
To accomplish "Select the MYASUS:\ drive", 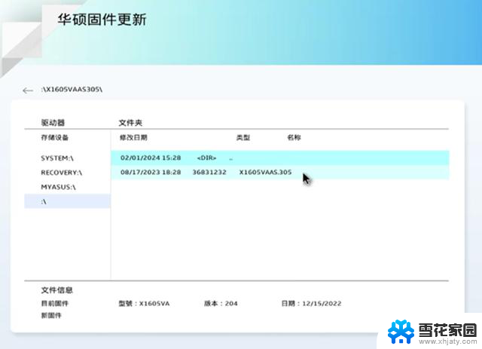I will (x=58, y=187).
